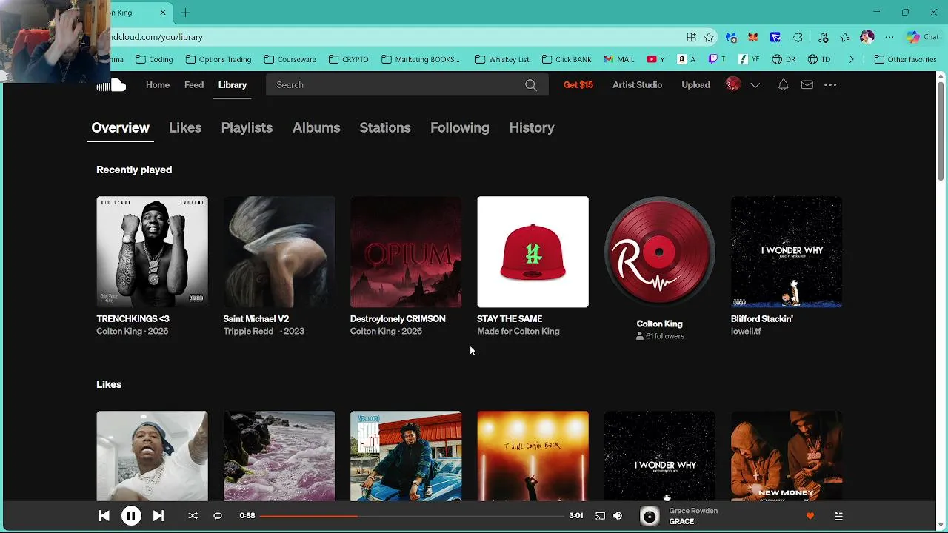Open TRENCHKINGS <3 album cover
This screenshot has width=948, height=533.
click(152, 252)
